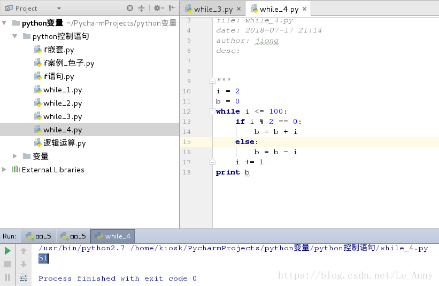
Task: Click the python控制语句 folder icon
Action: click(x=27, y=36)
